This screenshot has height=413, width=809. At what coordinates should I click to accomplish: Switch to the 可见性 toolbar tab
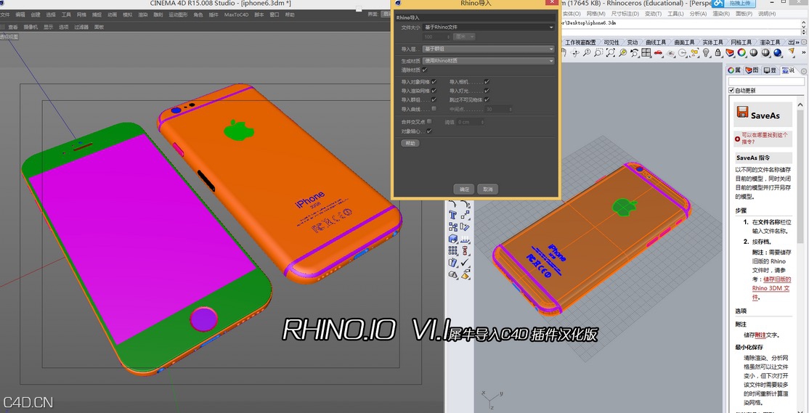[x=611, y=42]
